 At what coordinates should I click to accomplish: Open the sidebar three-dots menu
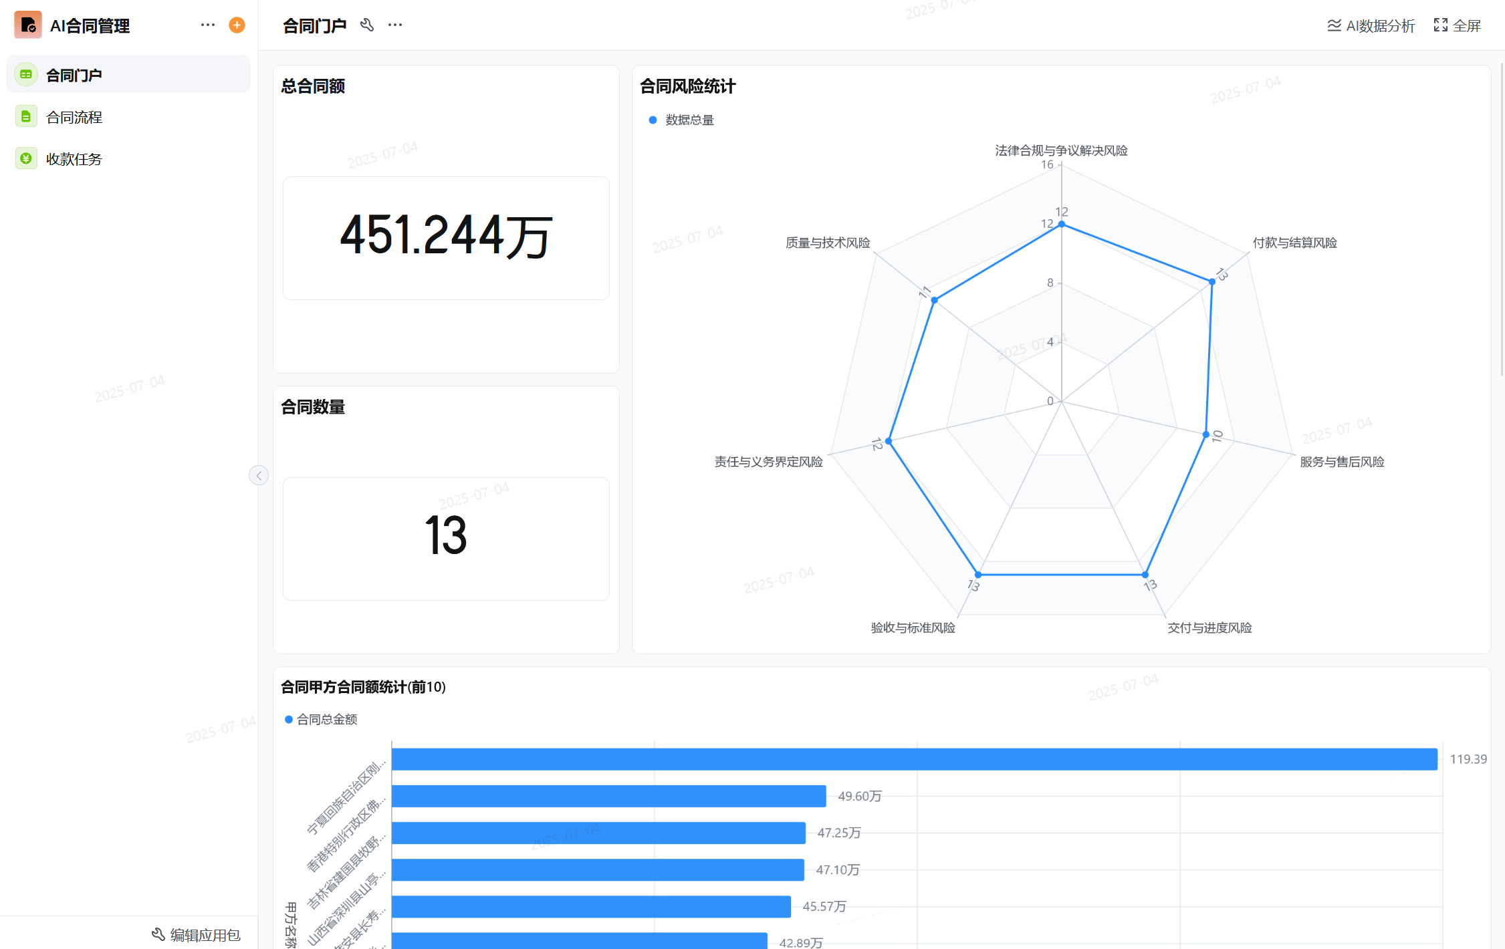(207, 25)
